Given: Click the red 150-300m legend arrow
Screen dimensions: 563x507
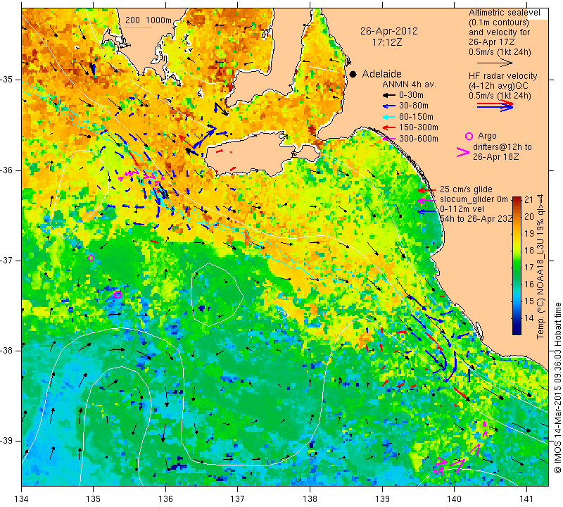Looking at the screenshot, I should tap(388, 127).
